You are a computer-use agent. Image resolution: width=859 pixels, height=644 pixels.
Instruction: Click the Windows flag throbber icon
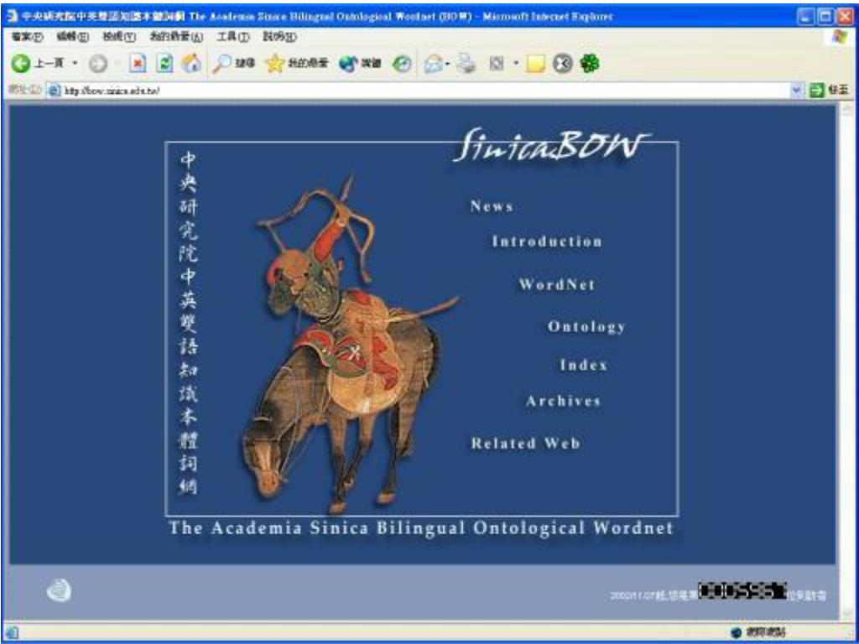tap(840, 38)
